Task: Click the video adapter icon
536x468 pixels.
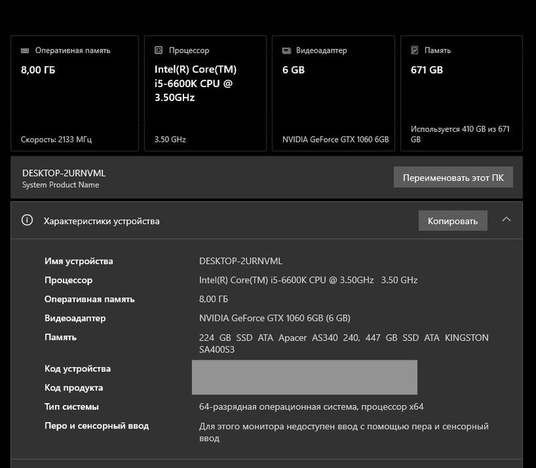Action: click(286, 51)
